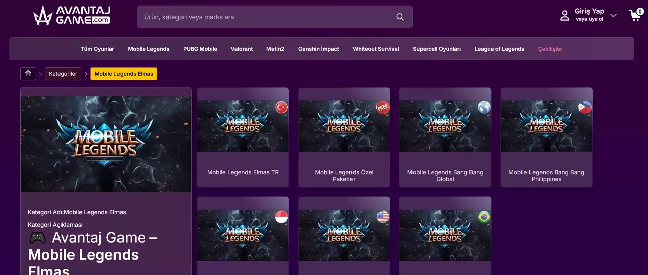Expand the Giriş Yap dropdown arrow
The height and width of the screenshot is (275, 648).
(x=613, y=16)
